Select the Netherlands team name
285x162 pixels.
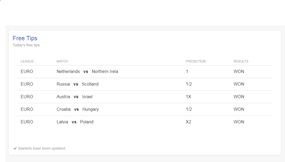68,71
